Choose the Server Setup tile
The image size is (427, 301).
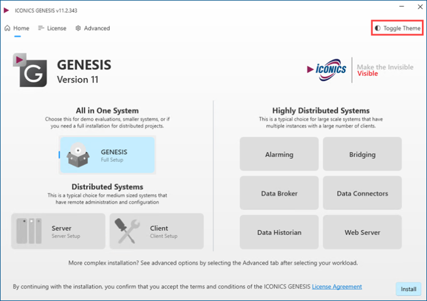coord(58,231)
